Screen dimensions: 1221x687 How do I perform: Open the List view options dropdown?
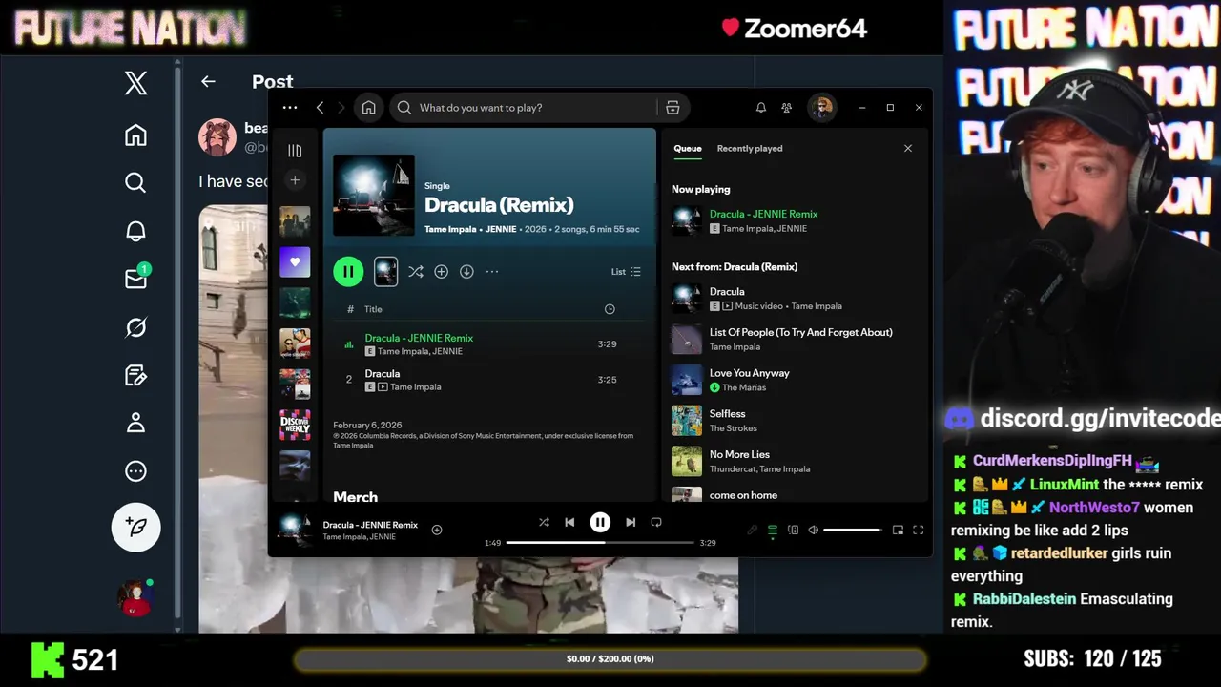pyautogui.click(x=626, y=272)
